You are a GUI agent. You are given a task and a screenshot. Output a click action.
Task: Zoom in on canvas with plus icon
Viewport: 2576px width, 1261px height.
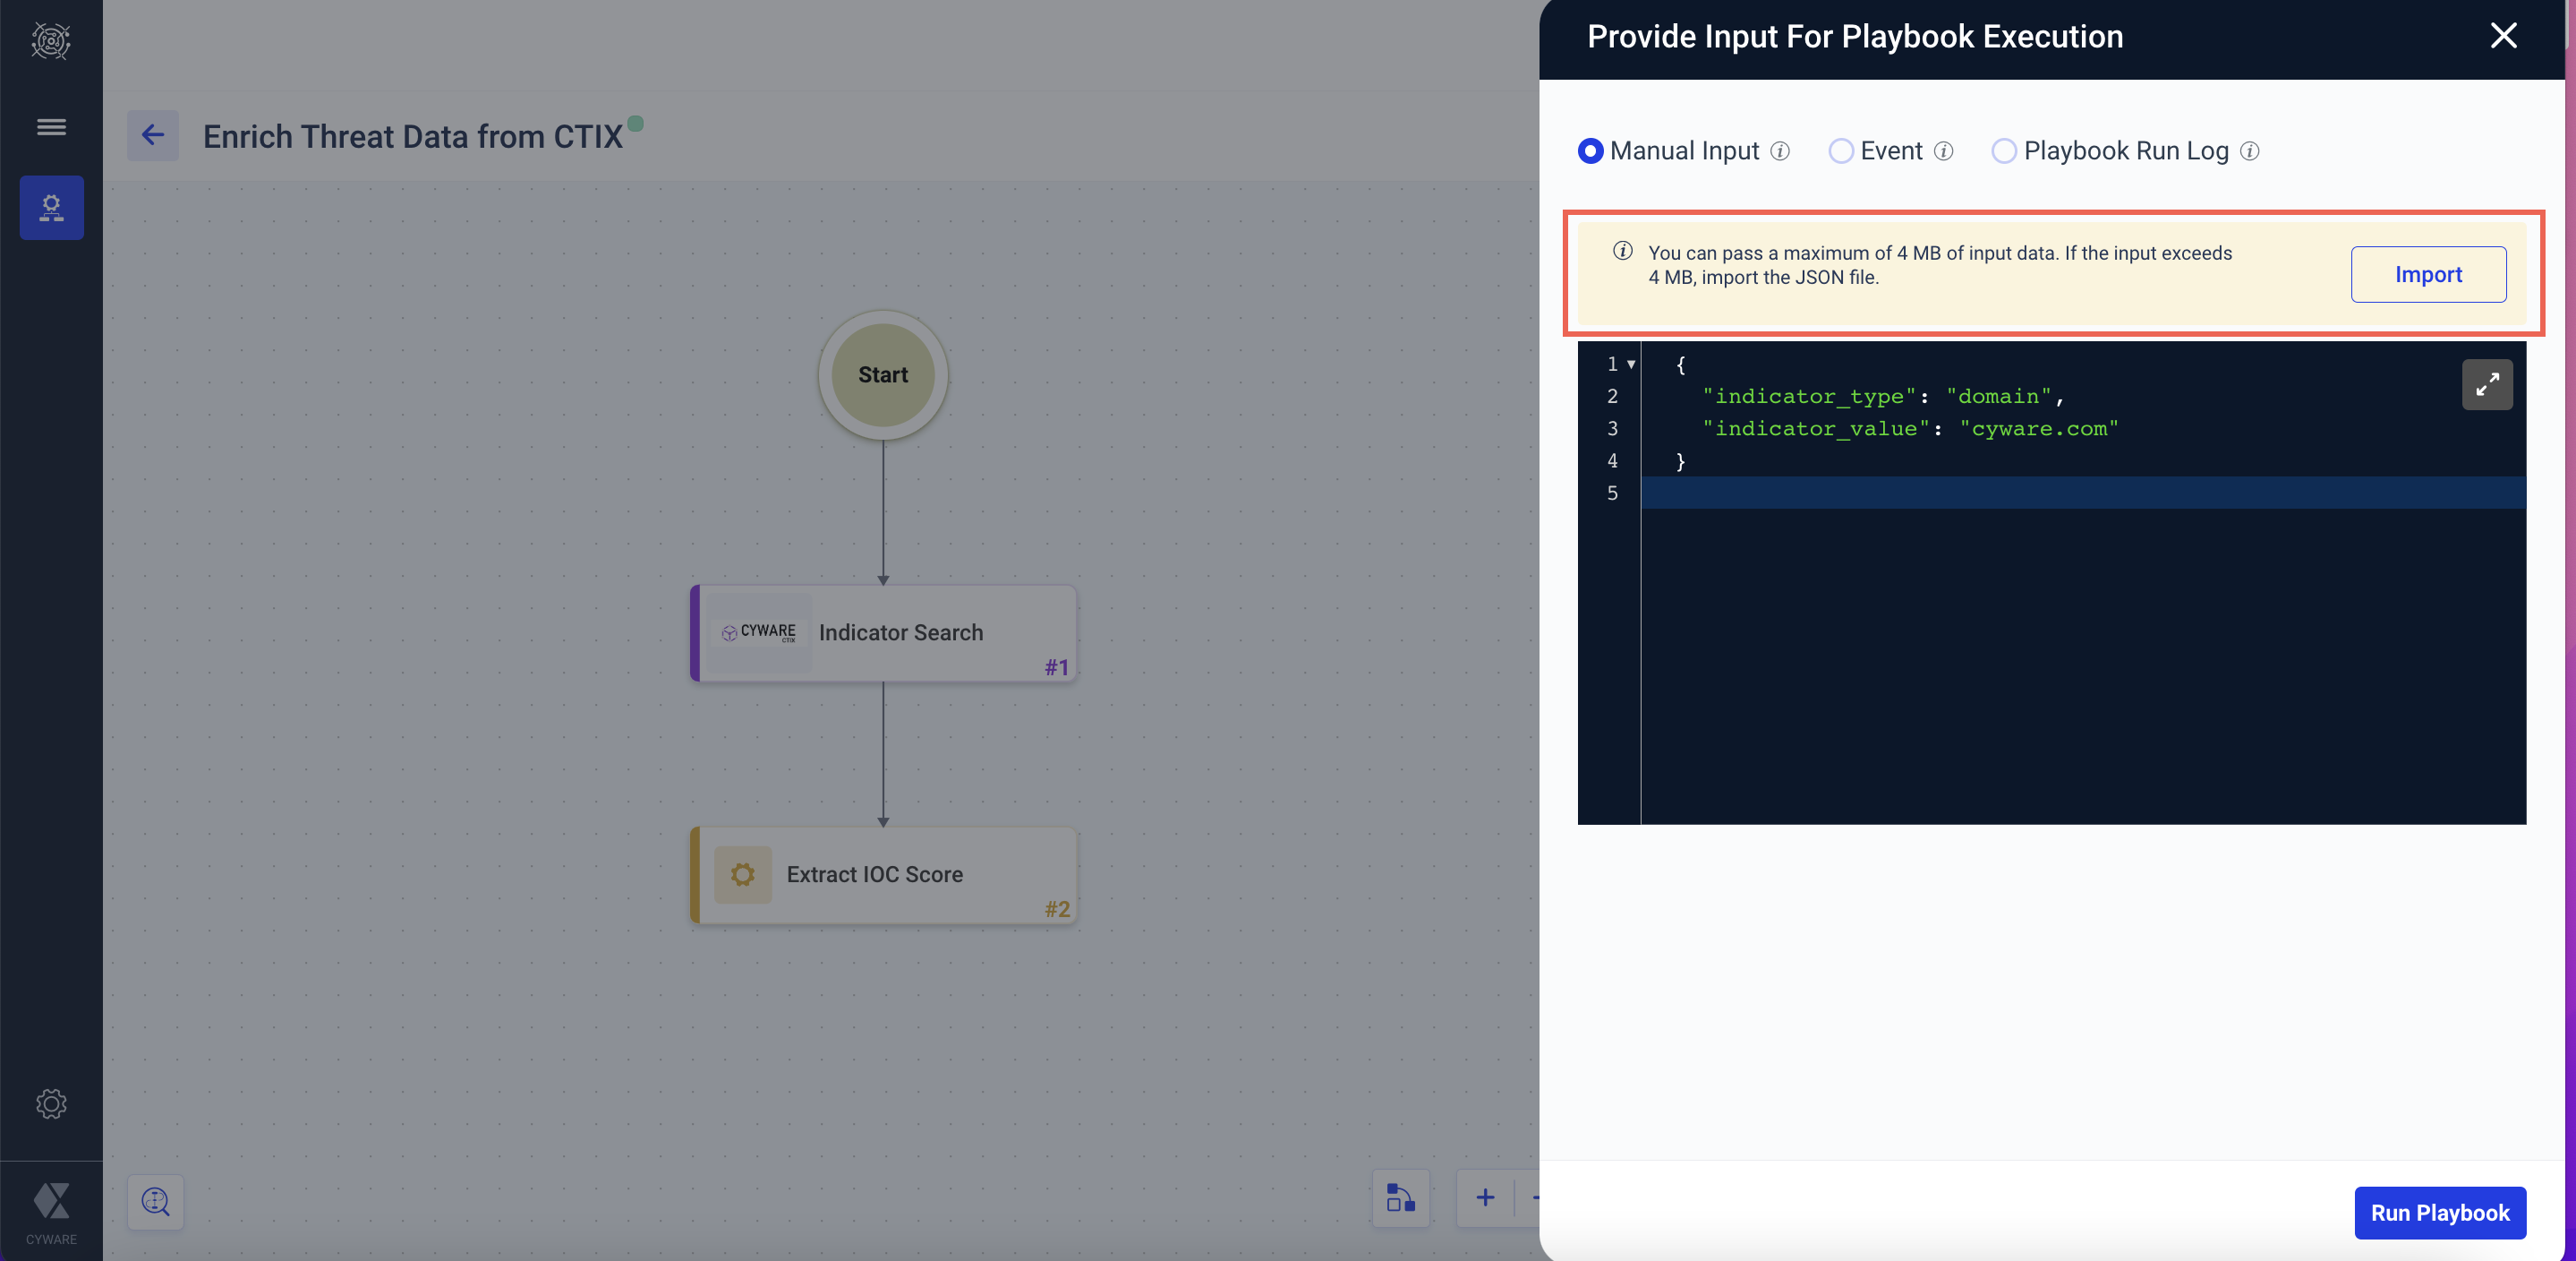[x=1485, y=1198]
